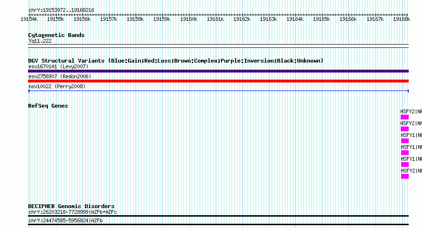Click the 19164k ruler tick label
The height and width of the screenshot is (228, 422).
[x=295, y=19]
